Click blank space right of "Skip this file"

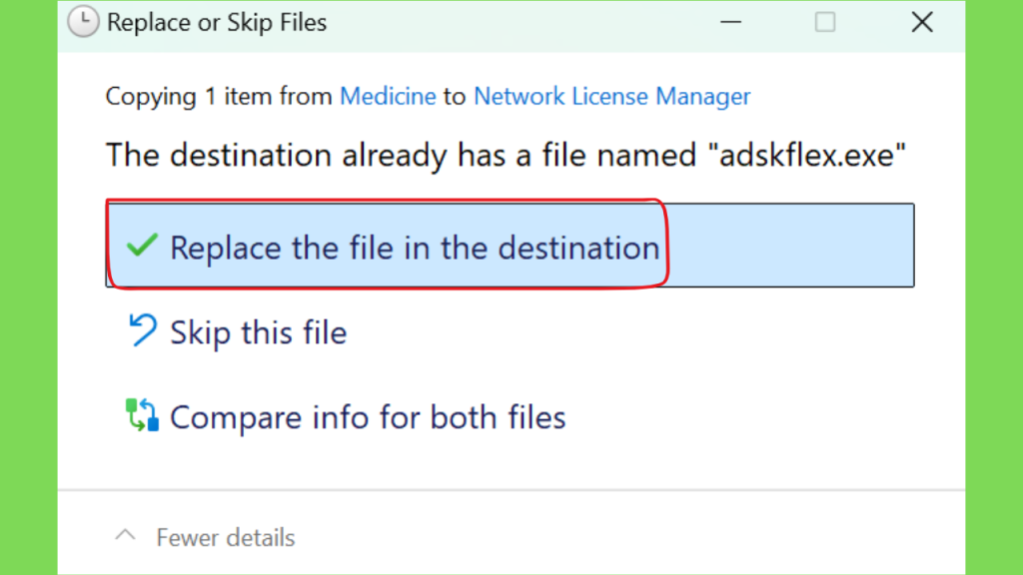tap(629, 331)
